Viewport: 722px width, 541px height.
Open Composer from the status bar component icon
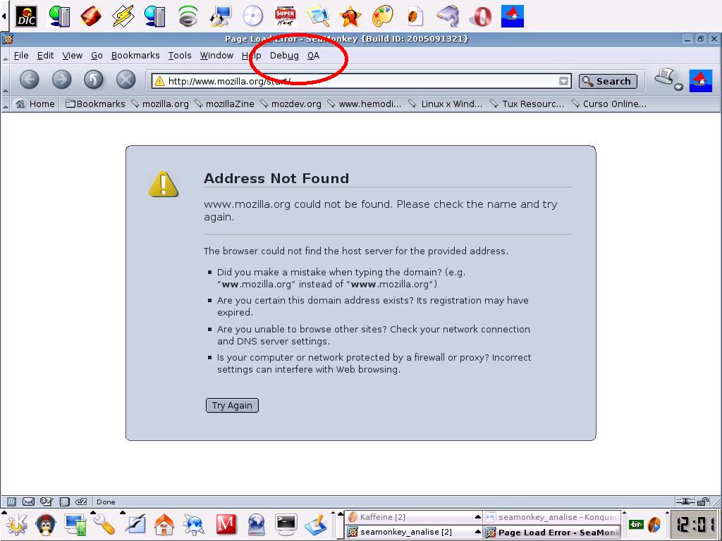pos(46,502)
